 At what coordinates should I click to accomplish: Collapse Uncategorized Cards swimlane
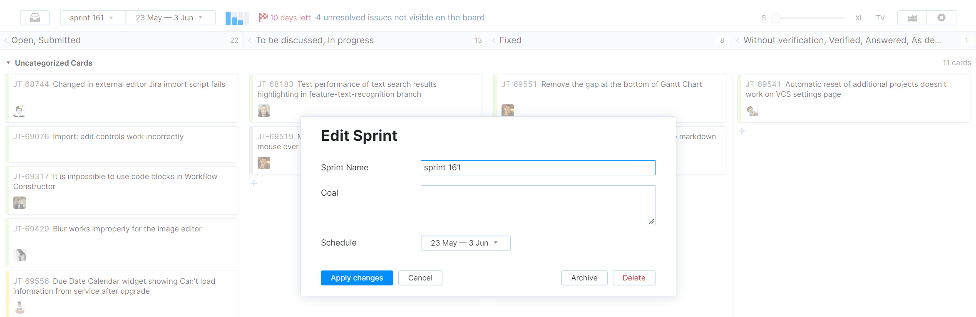click(8, 63)
